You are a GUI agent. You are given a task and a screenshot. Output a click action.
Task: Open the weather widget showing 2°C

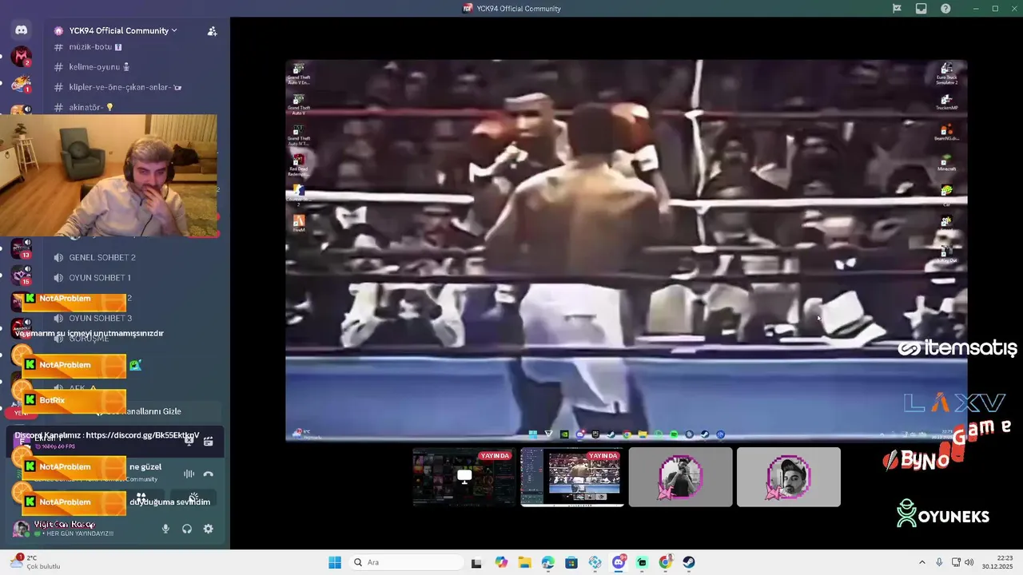(x=36, y=562)
